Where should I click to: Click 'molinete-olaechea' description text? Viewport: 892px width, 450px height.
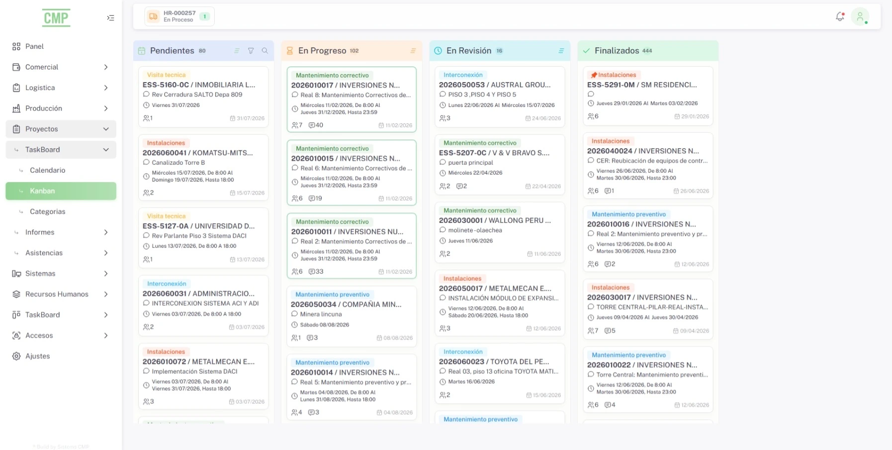point(475,230)
